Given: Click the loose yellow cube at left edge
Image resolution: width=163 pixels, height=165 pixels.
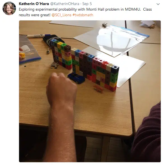Looking at the screenshot, I should [x=22, y=55].
